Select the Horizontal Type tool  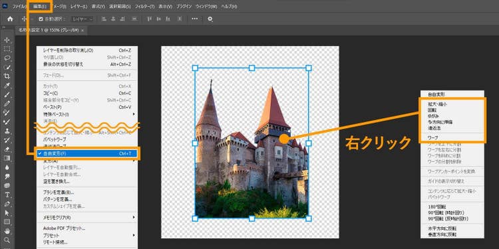(7, 195)
